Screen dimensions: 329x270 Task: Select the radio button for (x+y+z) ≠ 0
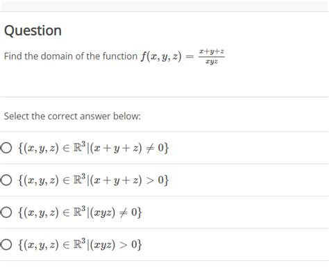[x=6, y=148]
